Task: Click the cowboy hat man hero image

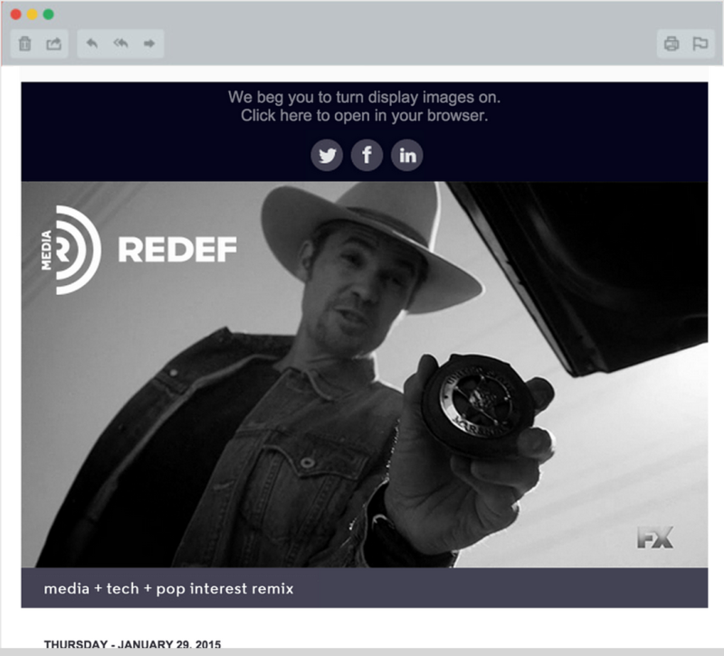Action: (365, 375)
